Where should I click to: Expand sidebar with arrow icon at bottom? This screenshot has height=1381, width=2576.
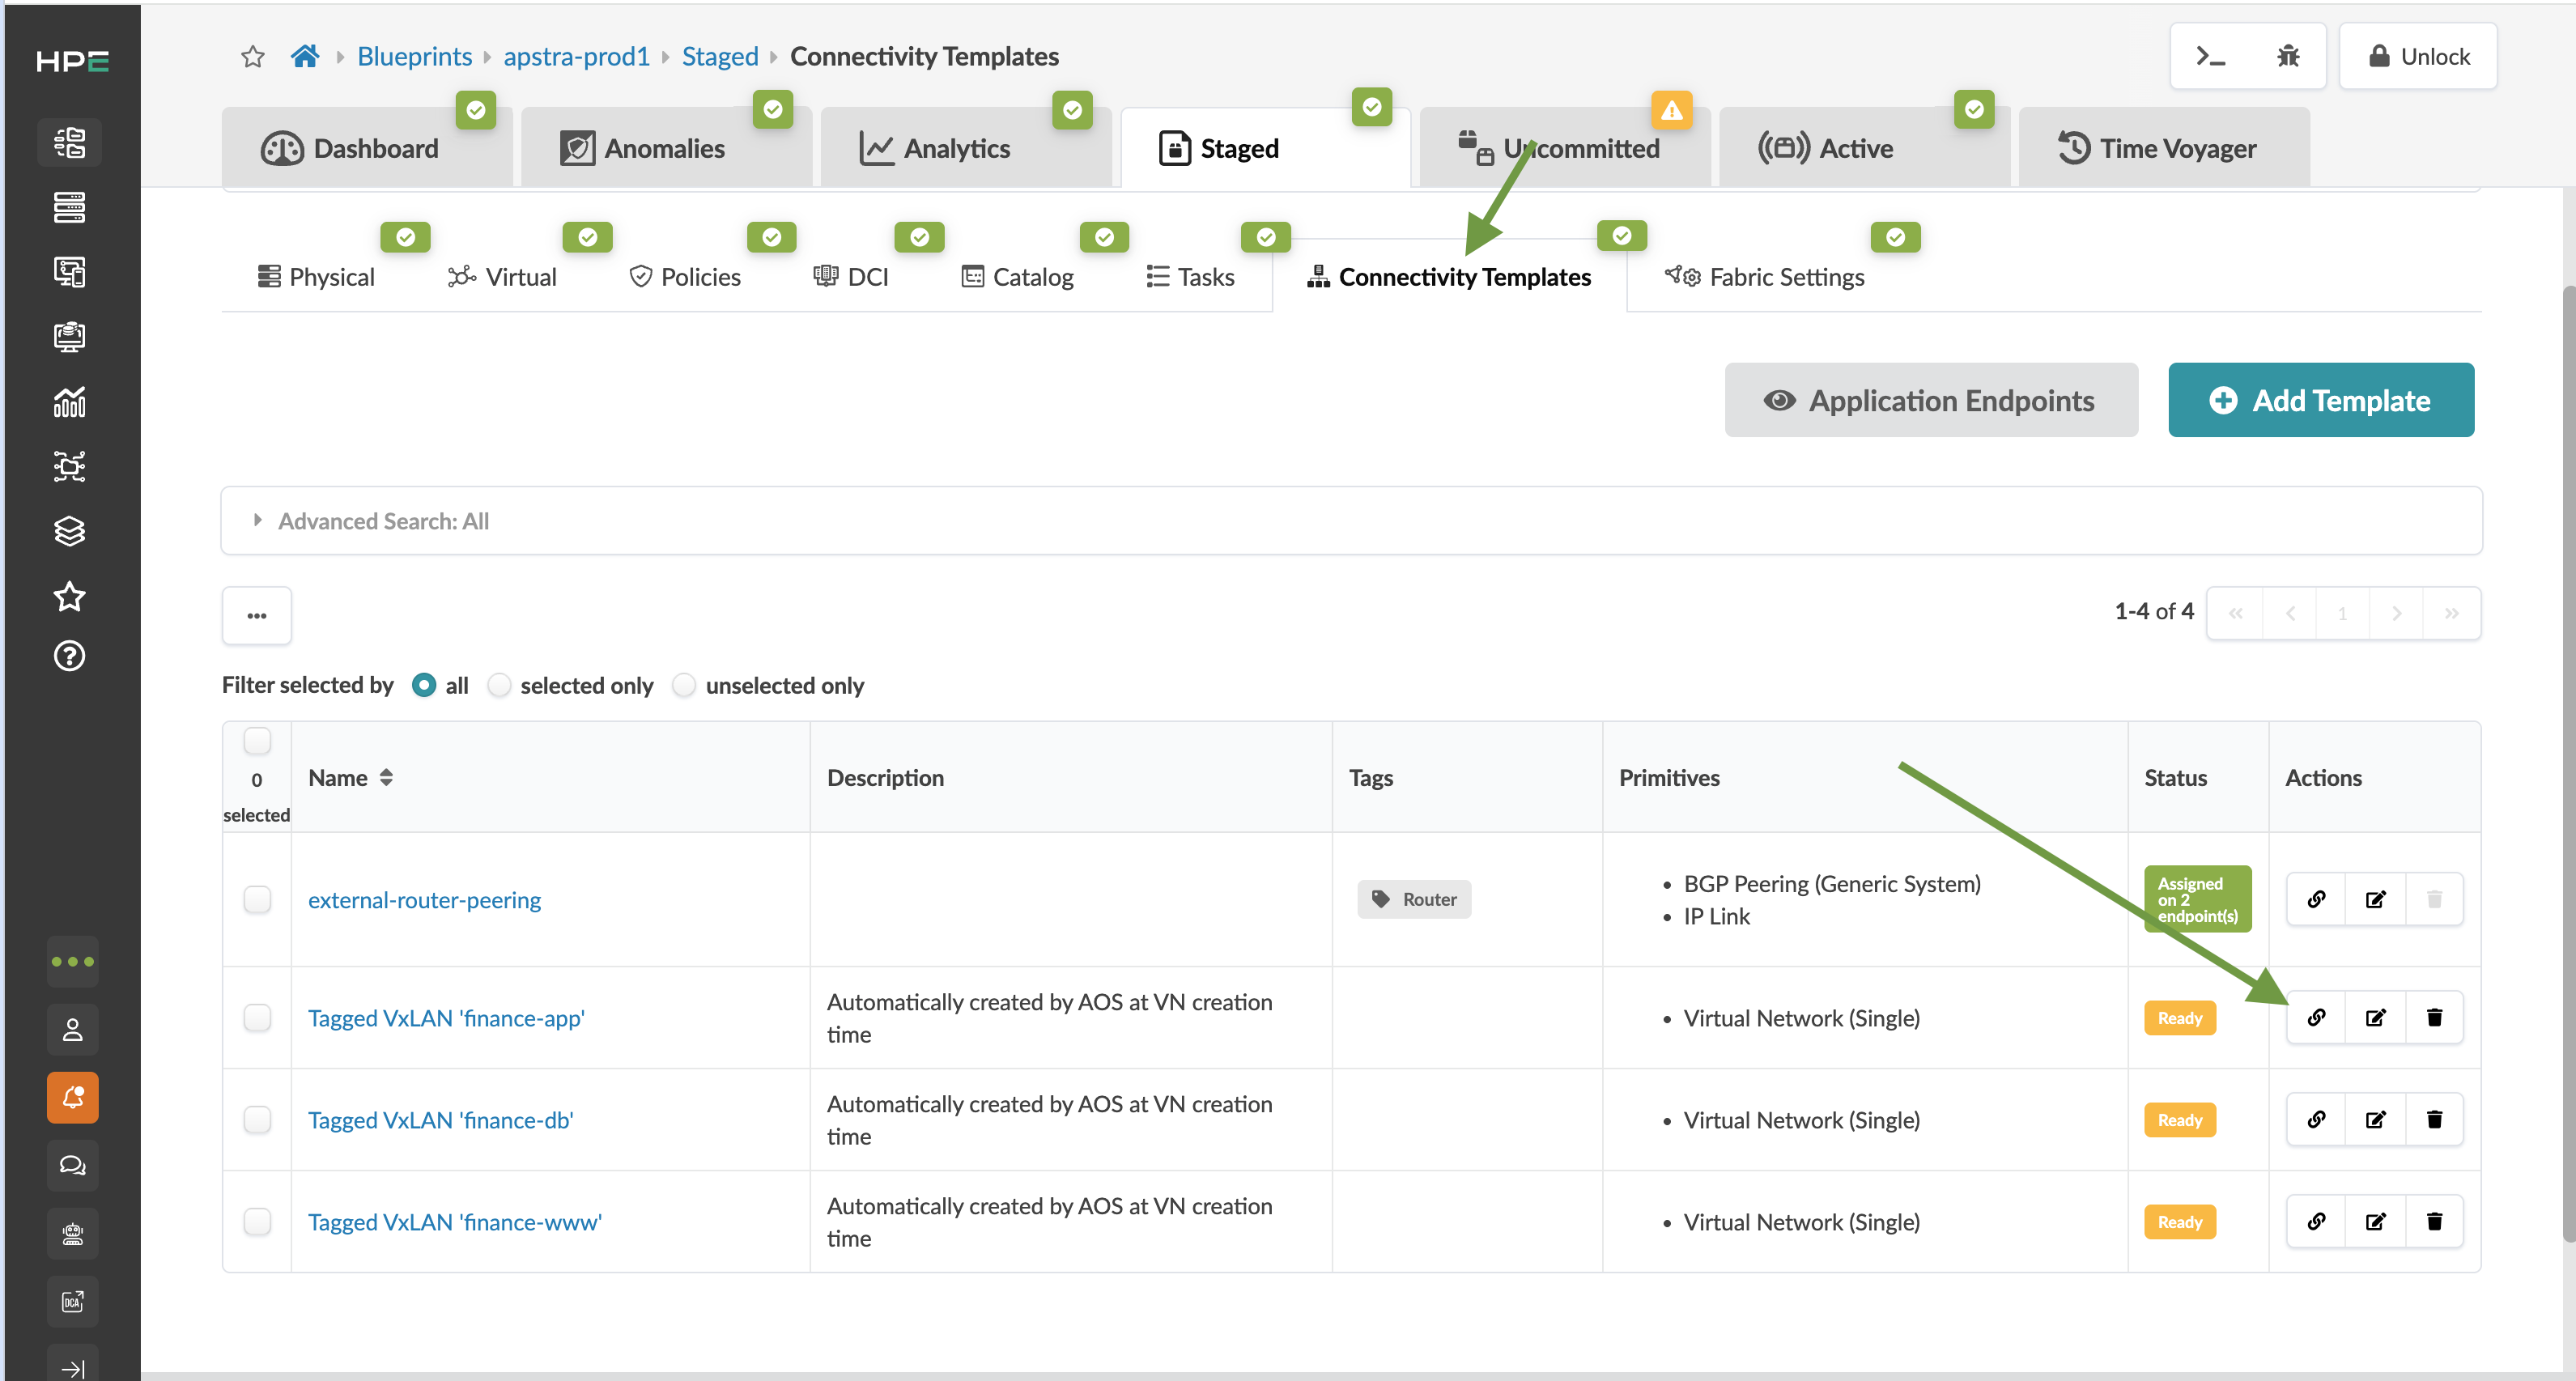72,1368
